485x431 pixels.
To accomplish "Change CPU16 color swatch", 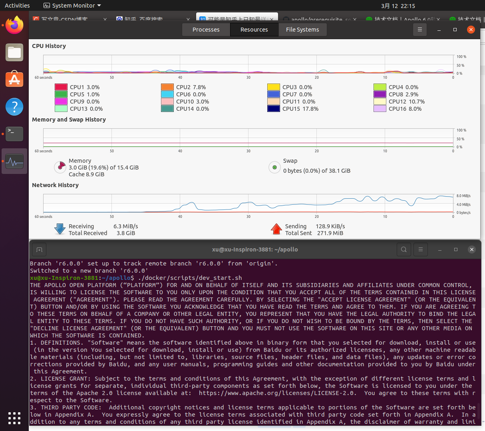I will [x=380, y=109].
